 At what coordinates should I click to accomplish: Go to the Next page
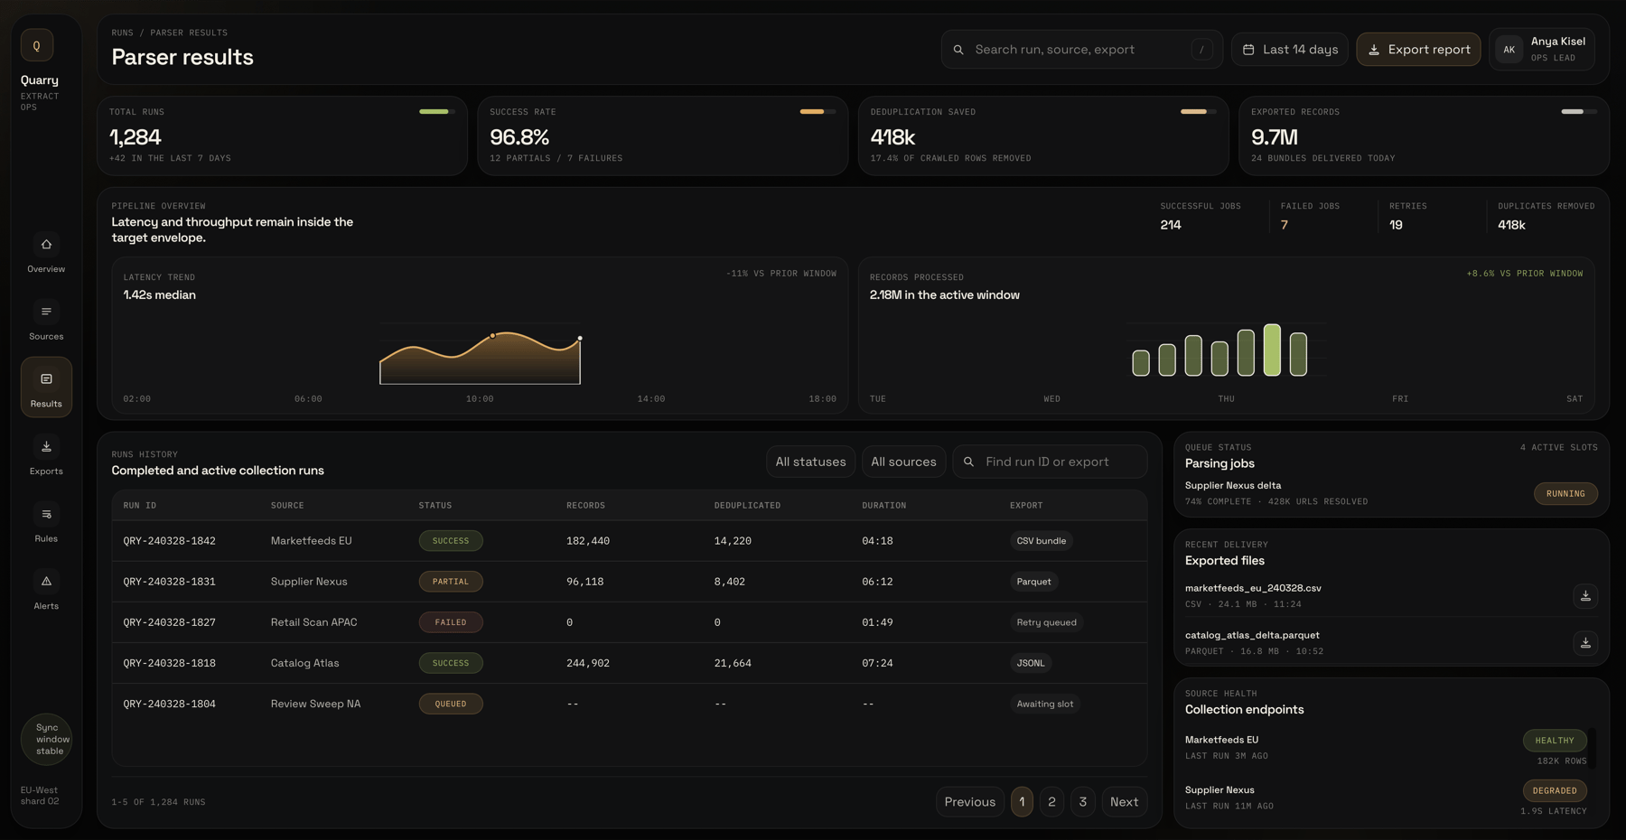pyautogui.click(x=1125, y=802)
